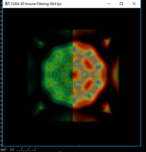Click the 60.4 fps readout in title bar
Viewport: 146px width, 152px height.
pyautogui.click(x=56, y=4)
